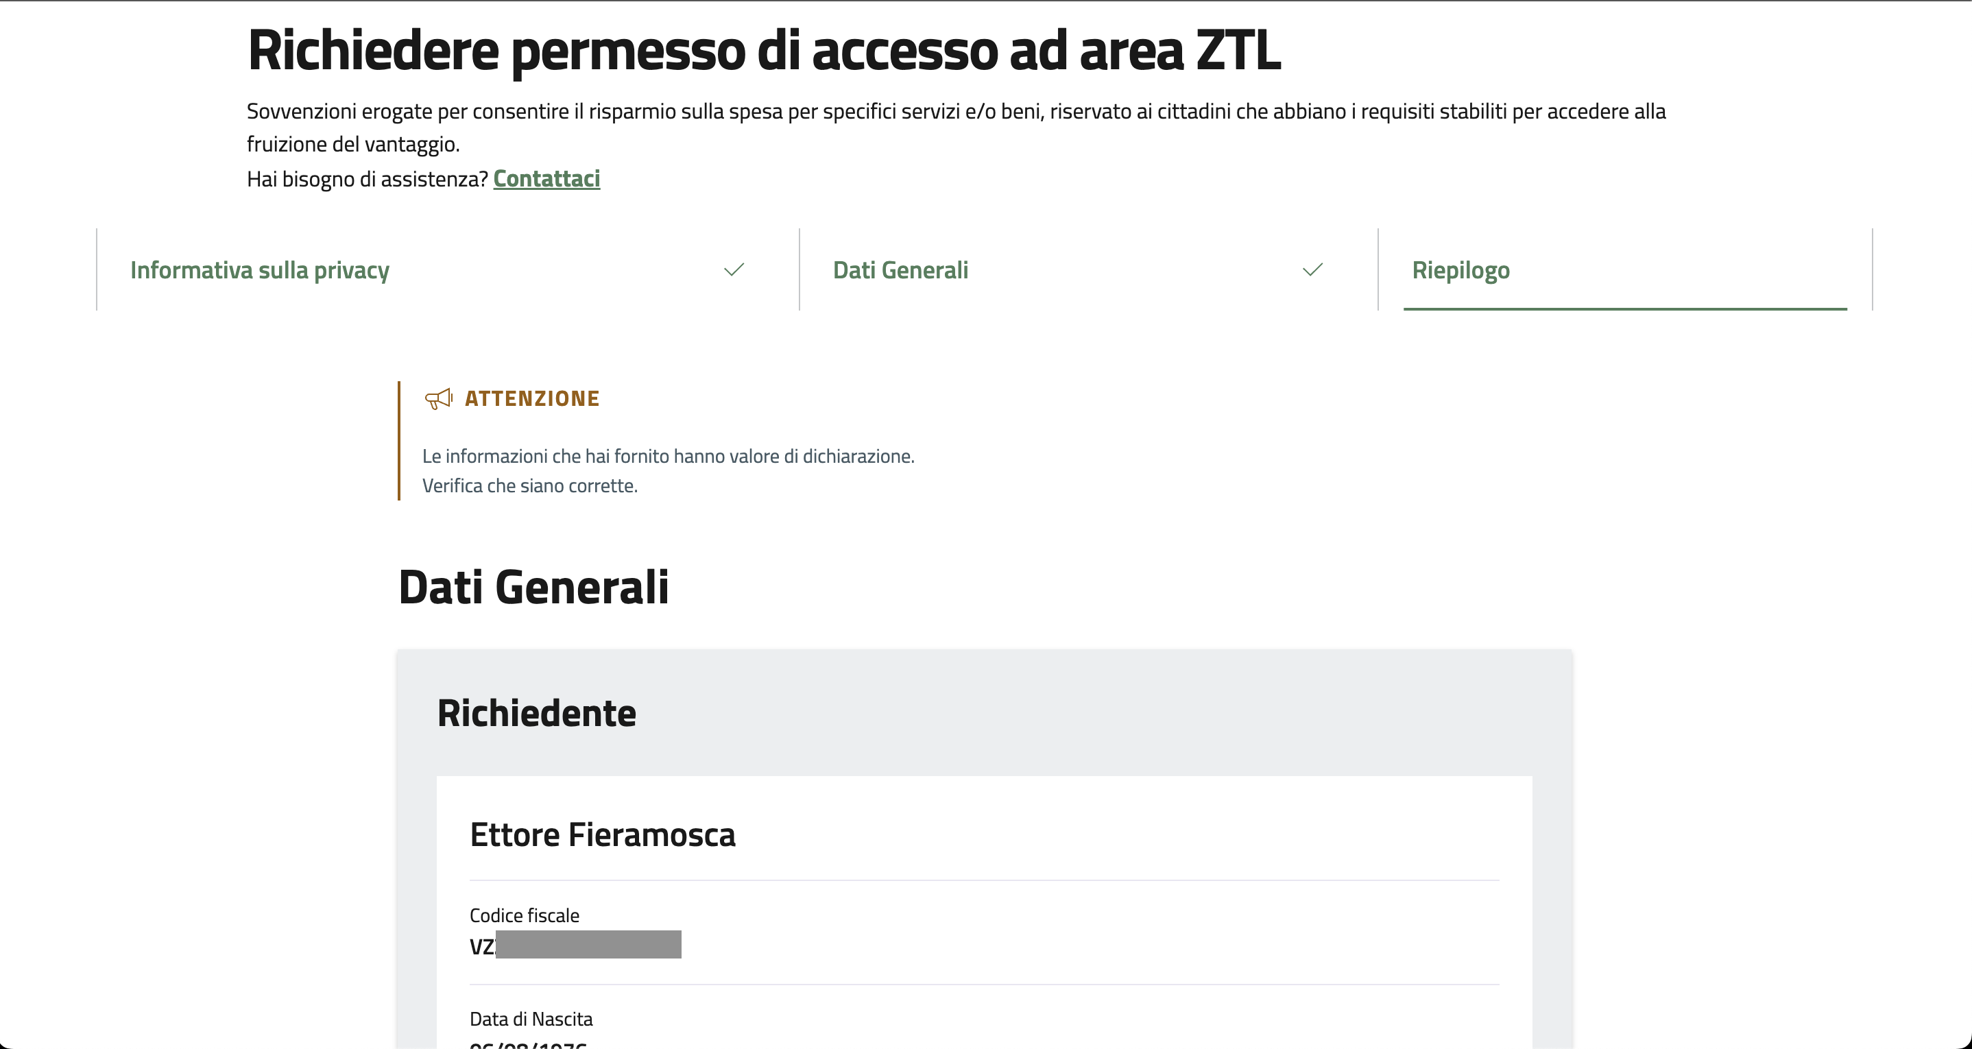Image resolution: width=1972 pixels, height=1049 pixels.
Task: Click the ATTENZIONE alert title
Action: click(532, 399)
